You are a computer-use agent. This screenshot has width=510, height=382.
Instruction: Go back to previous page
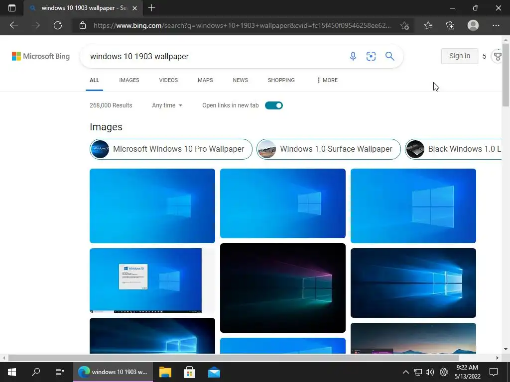click(14, 25)
